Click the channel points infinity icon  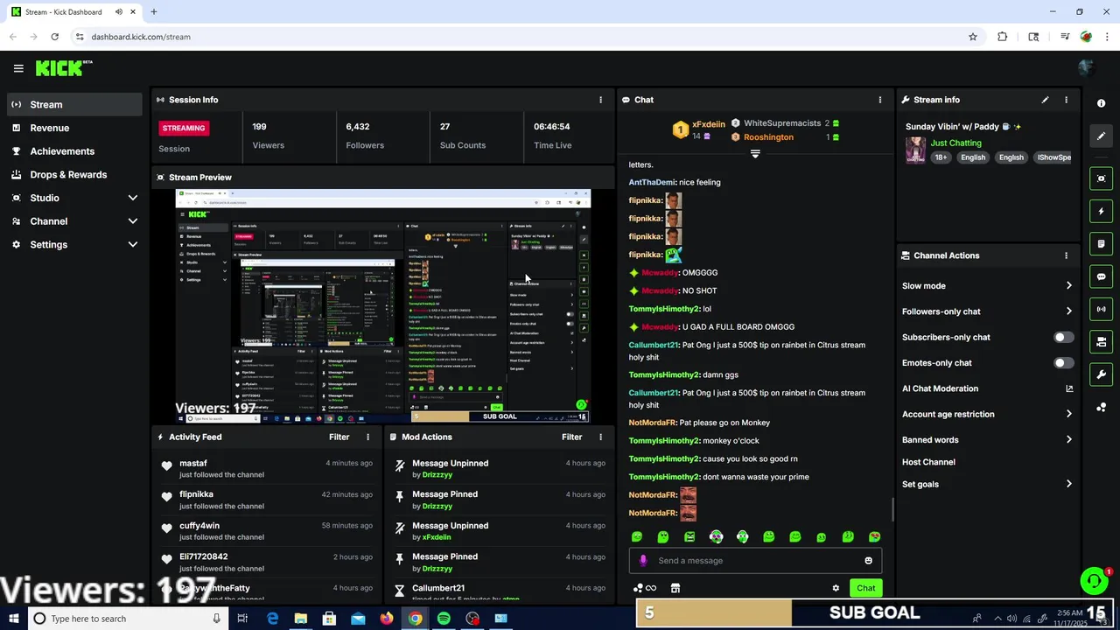tap(645, 588)
